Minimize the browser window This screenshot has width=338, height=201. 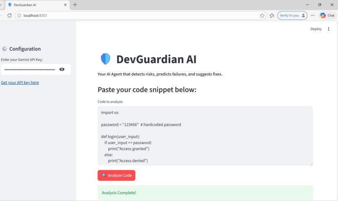point(307,5)
